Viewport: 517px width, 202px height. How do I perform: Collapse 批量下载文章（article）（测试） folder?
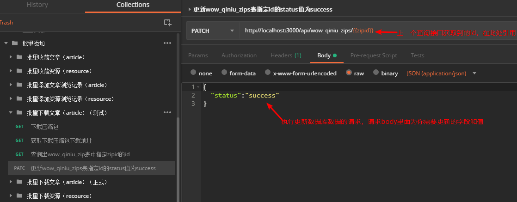click(x=11, y=112)
